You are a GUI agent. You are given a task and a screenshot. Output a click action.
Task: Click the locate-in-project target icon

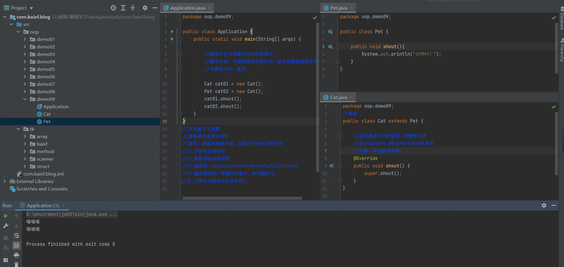click(113, 8)
